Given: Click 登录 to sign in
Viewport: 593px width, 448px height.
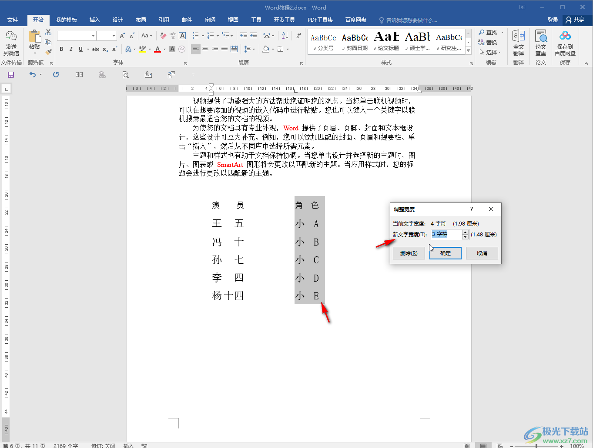Looking at the screenshot, I should tap(553, 20).
